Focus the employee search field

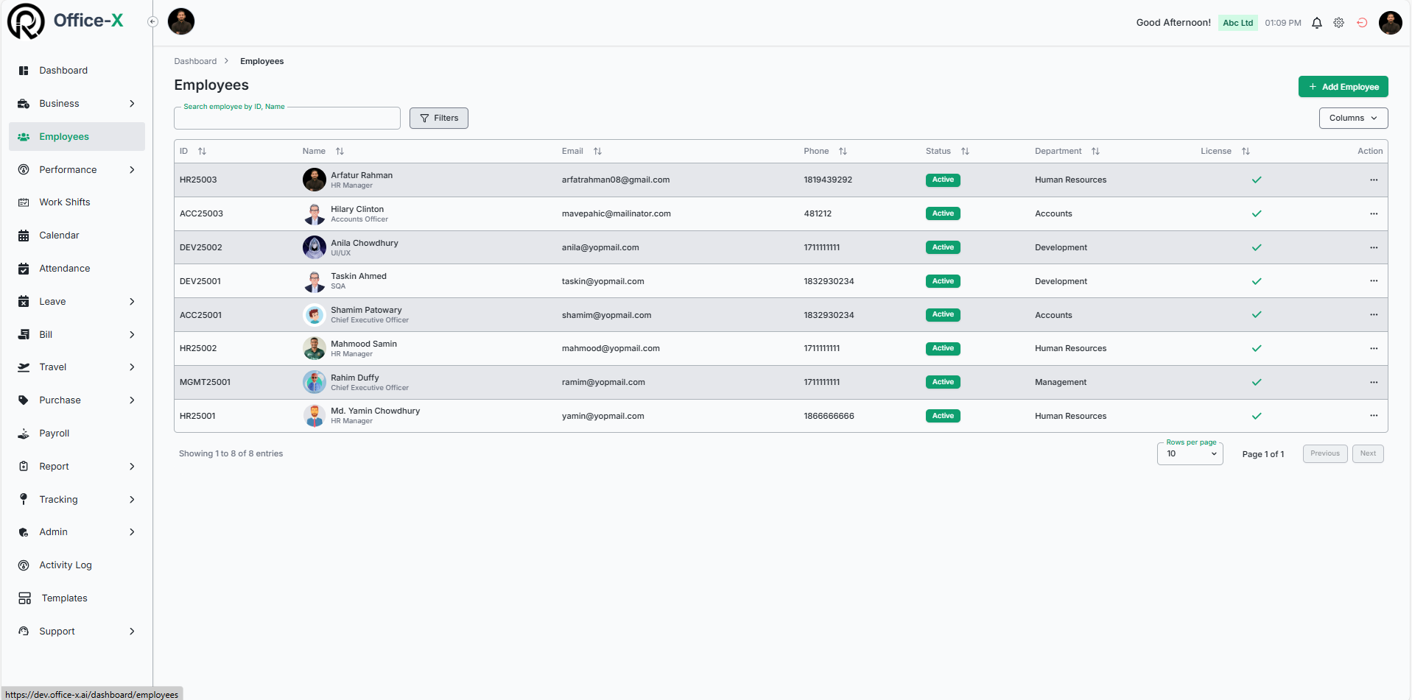[x=287, y=119]
